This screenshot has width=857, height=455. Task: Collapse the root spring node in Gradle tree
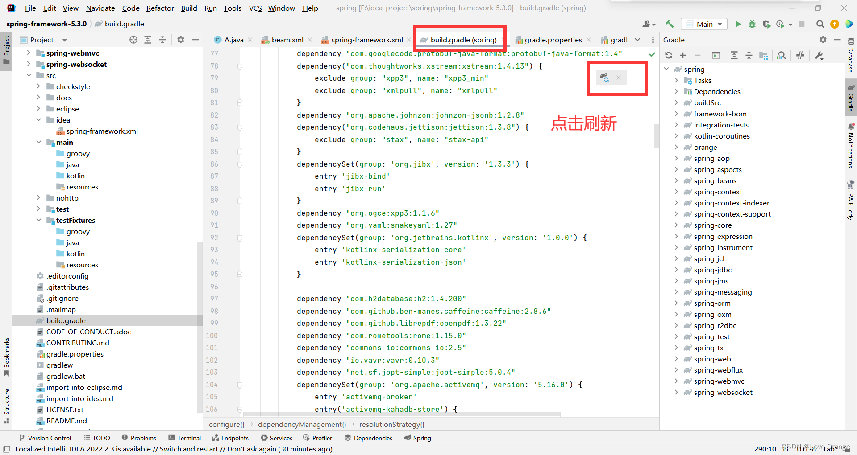point(666,69)
